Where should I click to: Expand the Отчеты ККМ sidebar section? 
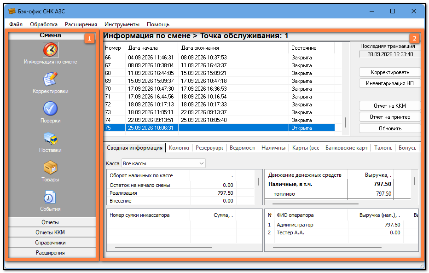click(52, 232)
